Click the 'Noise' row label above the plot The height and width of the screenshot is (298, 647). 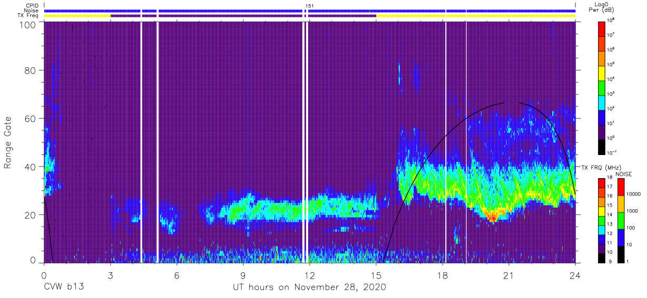pyautogui.click(x=32, y=11)
